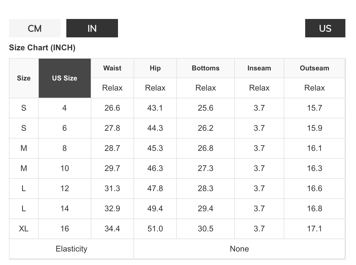356x265 pixels.
Task: Click US size 14 cell
Action: coord(65,208)
